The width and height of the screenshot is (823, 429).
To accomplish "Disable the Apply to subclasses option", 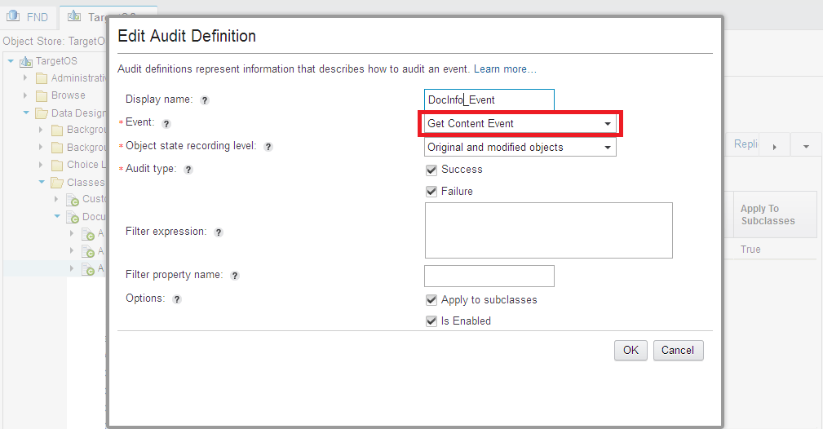I will coord(431,300).
